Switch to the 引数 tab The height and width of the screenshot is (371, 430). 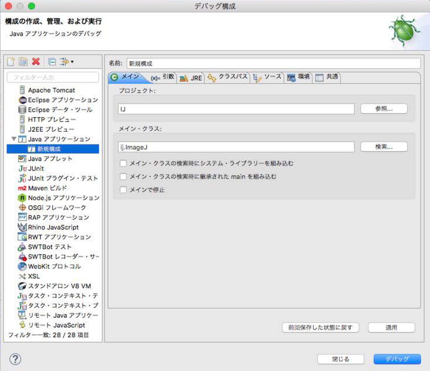point(163,77)
